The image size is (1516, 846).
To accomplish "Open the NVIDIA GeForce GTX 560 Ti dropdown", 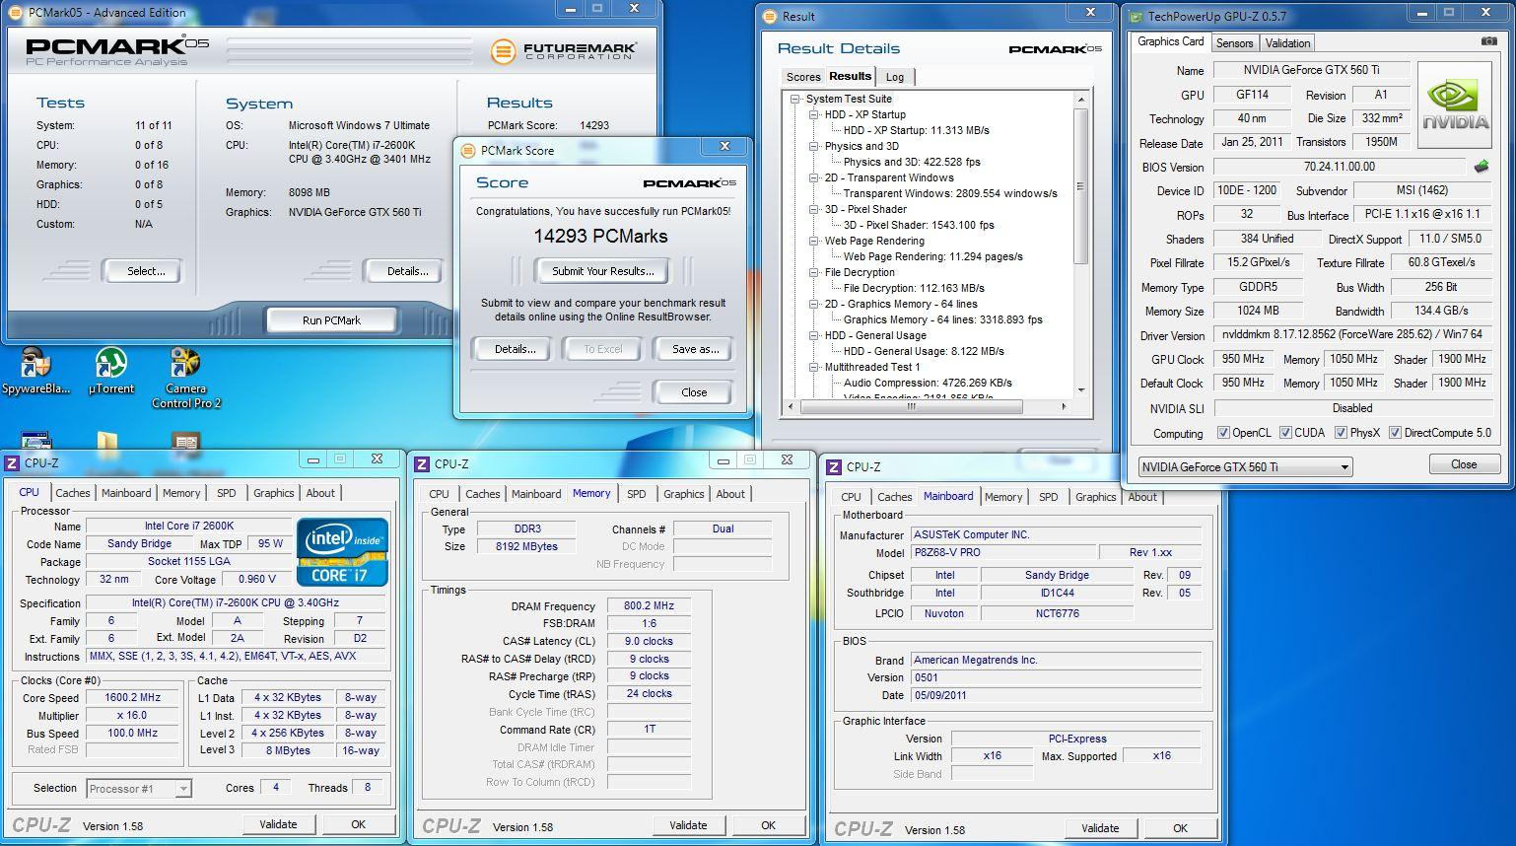I will (1245, 466).
